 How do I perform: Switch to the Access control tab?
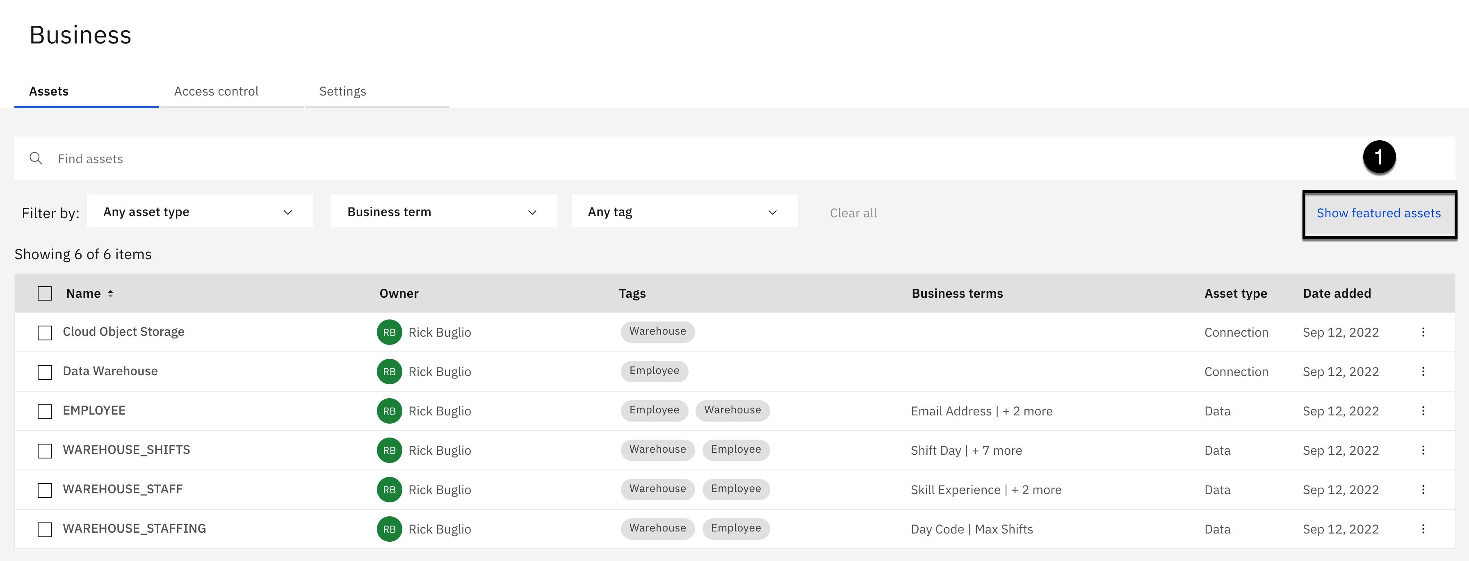(x=216, y=91)
